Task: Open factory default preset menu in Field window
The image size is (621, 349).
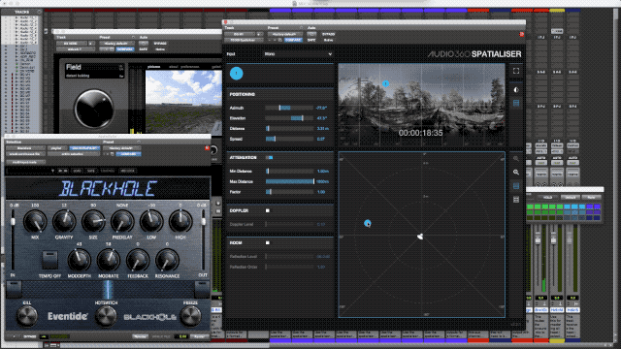Action: (116, 43)
